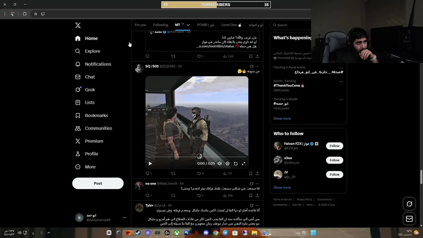Screen dimensions: 423x238
Task: Open Notifications in the sidebar
Action: [93, 64]
